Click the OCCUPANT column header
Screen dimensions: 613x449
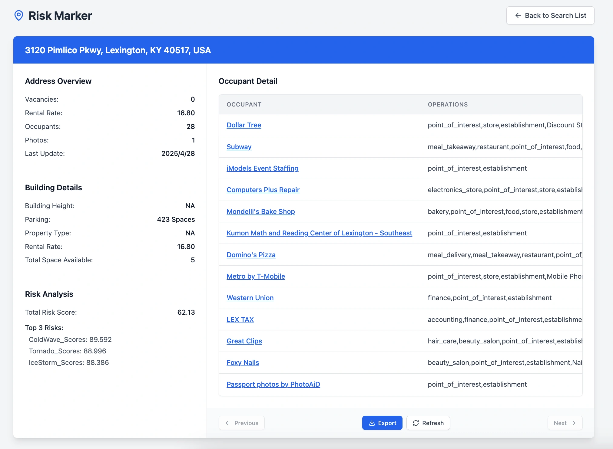click(x=244, y=104)
